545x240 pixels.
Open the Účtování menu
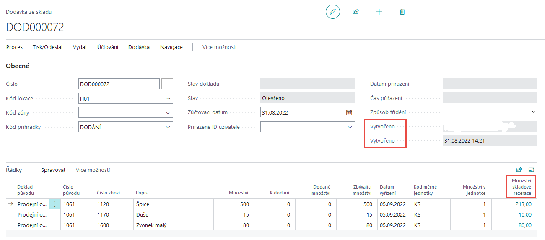click(x=108, y=47)
